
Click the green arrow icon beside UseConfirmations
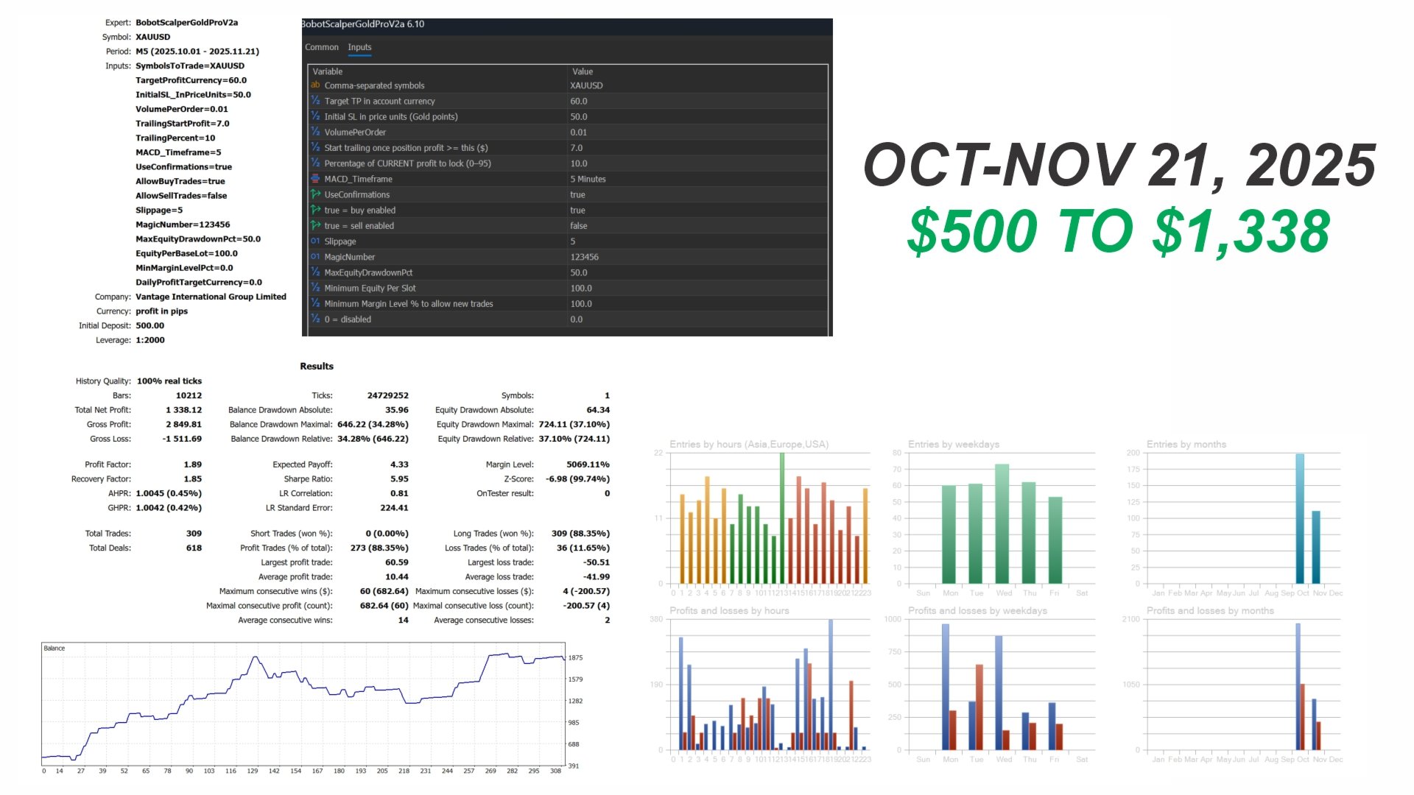coord(315,194)
